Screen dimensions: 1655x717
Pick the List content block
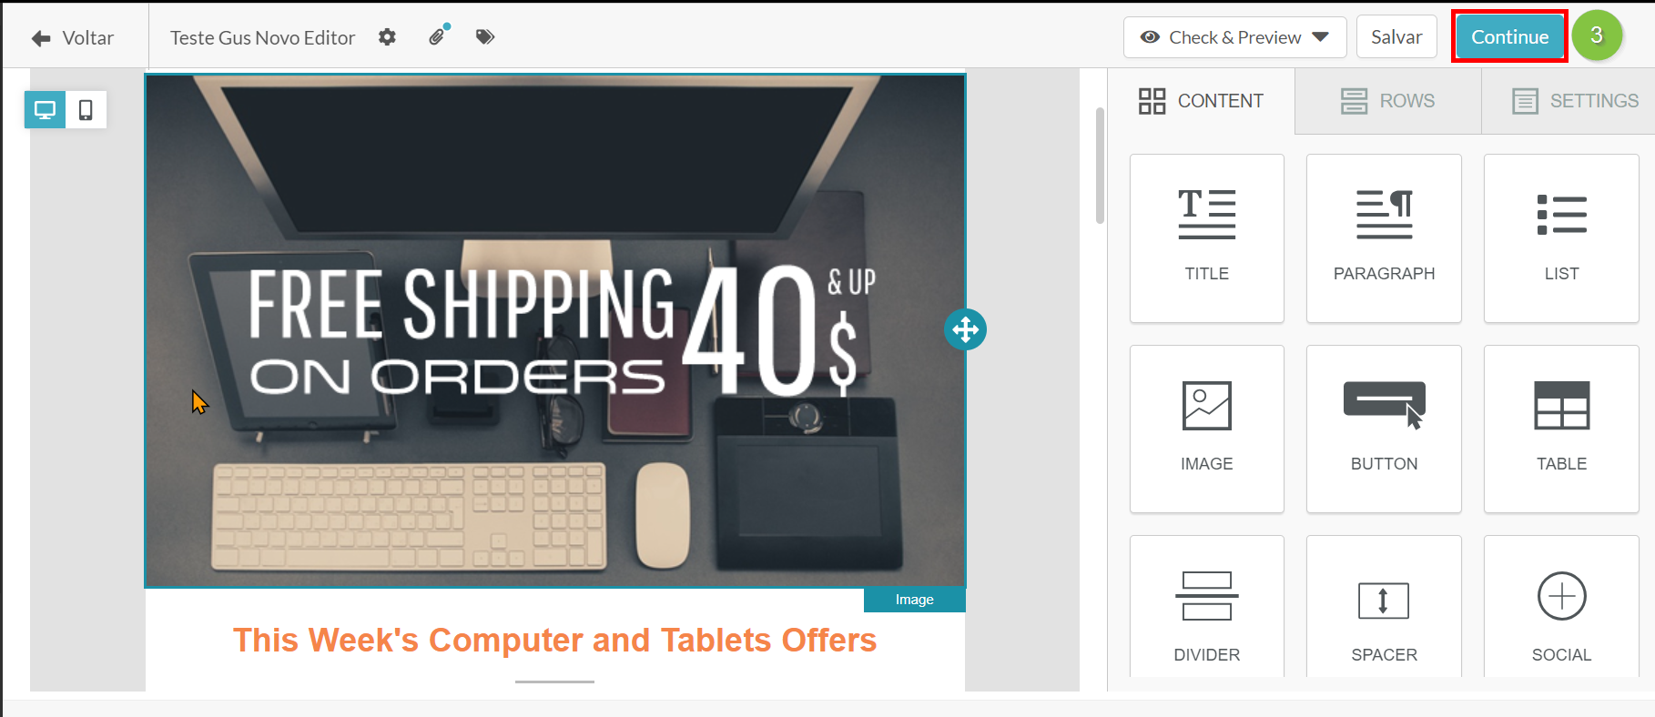[1561, 238]
